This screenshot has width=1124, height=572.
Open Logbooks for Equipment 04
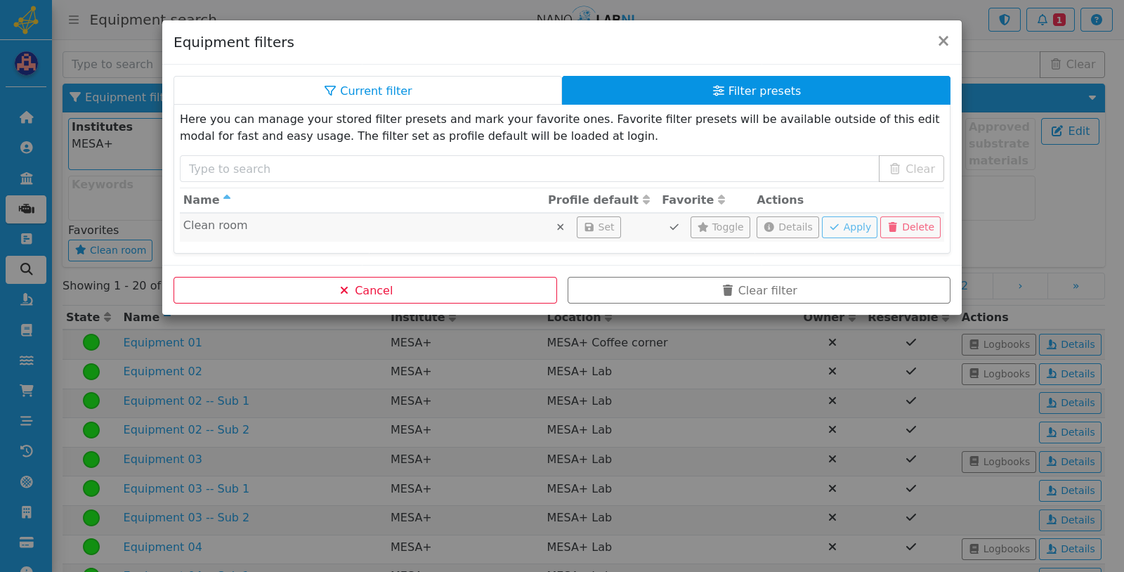[x=999, y=550]
